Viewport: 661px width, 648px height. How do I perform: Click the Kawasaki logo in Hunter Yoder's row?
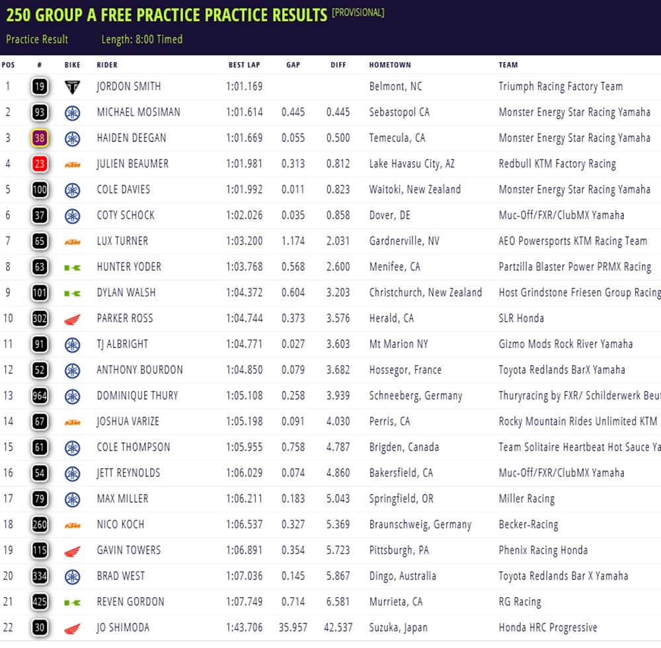click(x=72, y=268)
